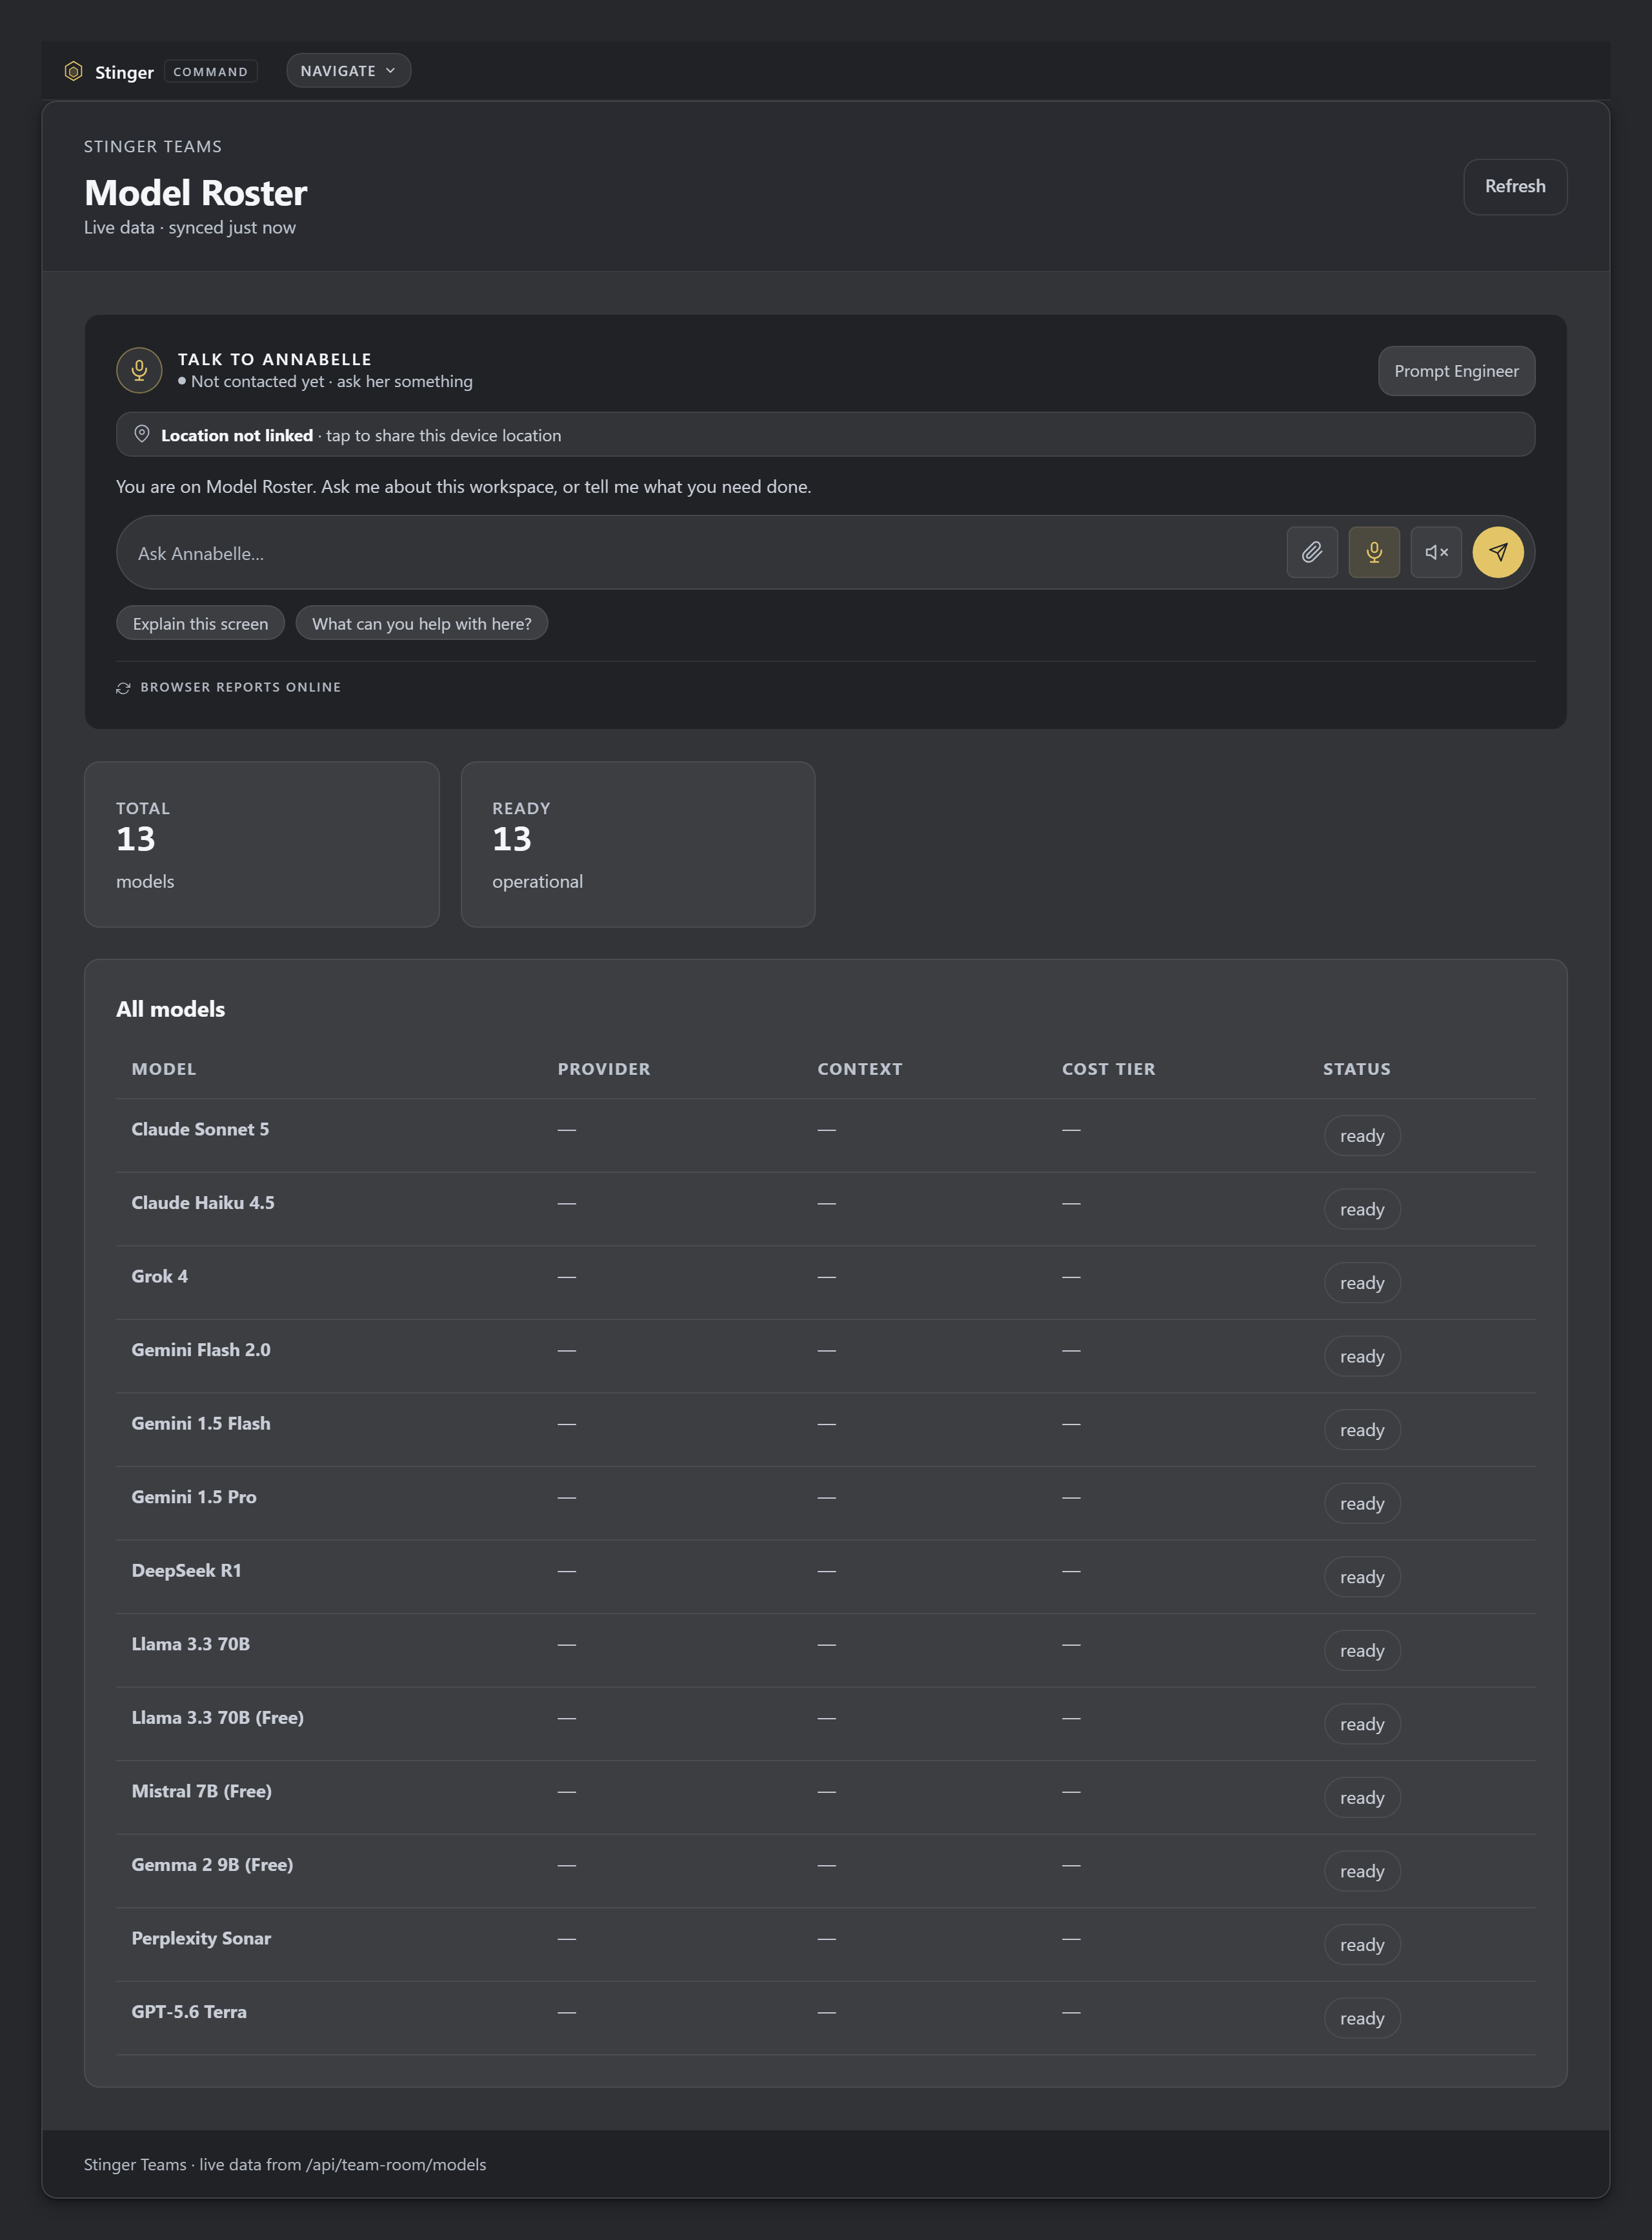Select the Claude Sonnet 5 row name
The height and width of the screenshot is (2240, 1652).
(x=200, y=1130)
